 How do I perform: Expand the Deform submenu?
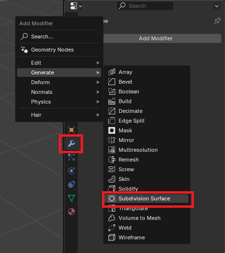tap(59, 82)
